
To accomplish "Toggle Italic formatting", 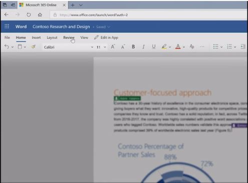I will click(143, 47).
